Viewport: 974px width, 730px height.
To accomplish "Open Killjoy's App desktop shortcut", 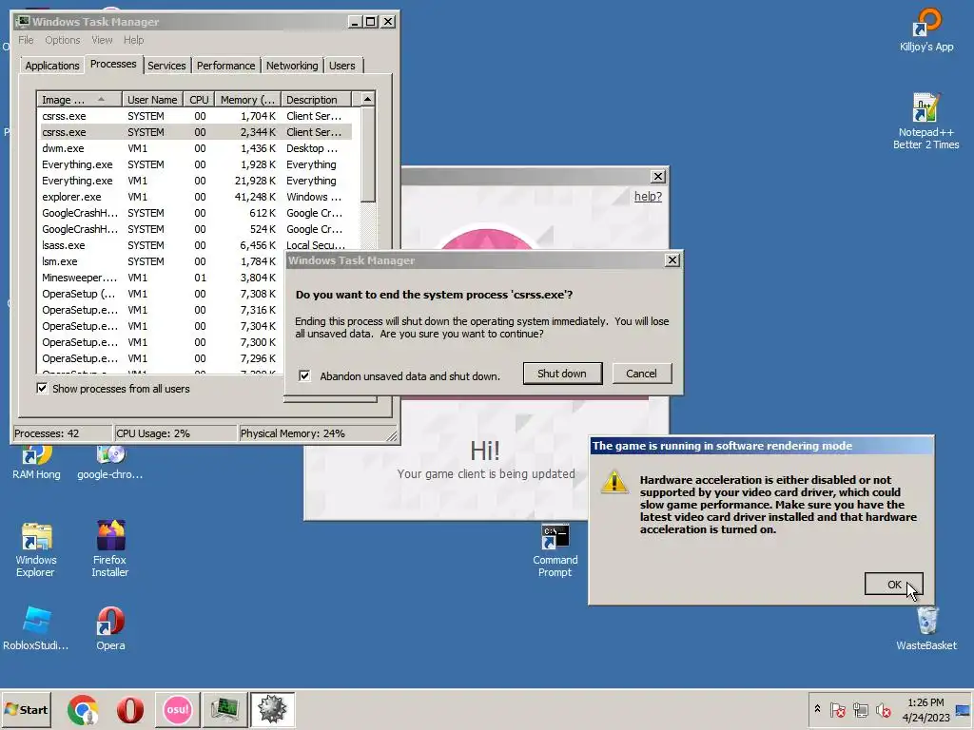I will [x=926, y=30].
